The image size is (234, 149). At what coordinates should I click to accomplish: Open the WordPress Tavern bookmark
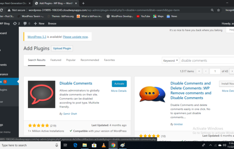tap(30, 16)
